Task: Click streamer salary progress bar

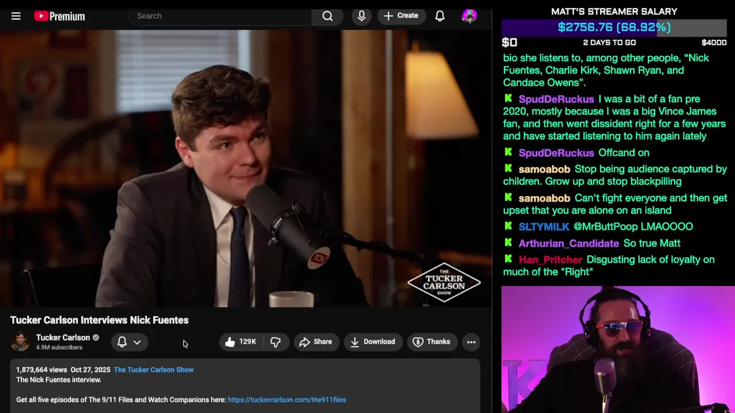Action: tap(614, 28)
